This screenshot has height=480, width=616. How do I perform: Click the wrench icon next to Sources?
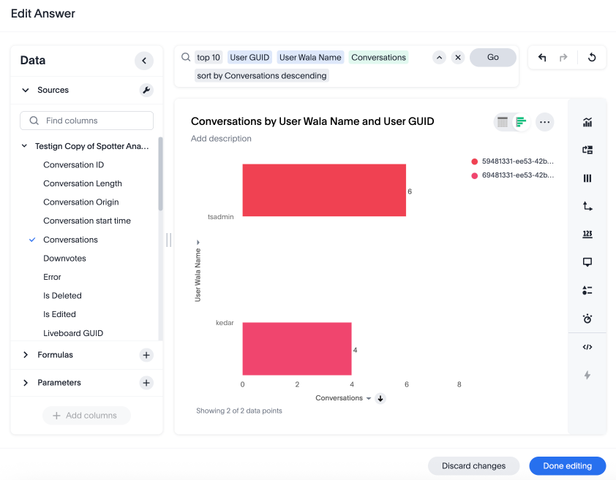(145, 90)
